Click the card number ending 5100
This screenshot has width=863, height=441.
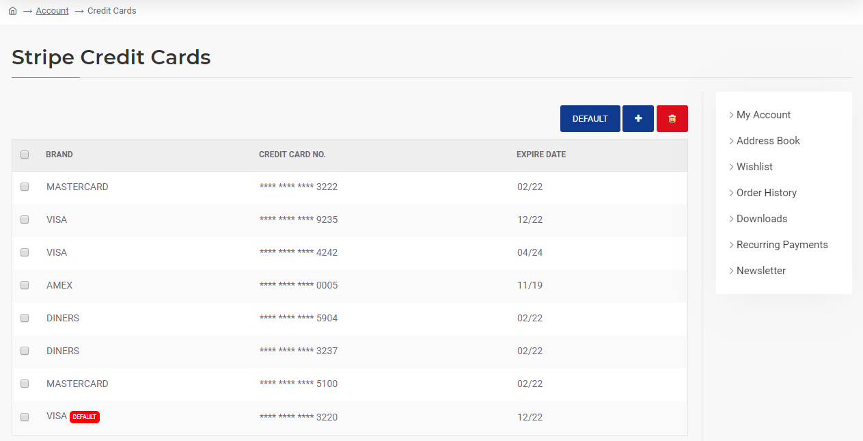(x=299, y=384)
